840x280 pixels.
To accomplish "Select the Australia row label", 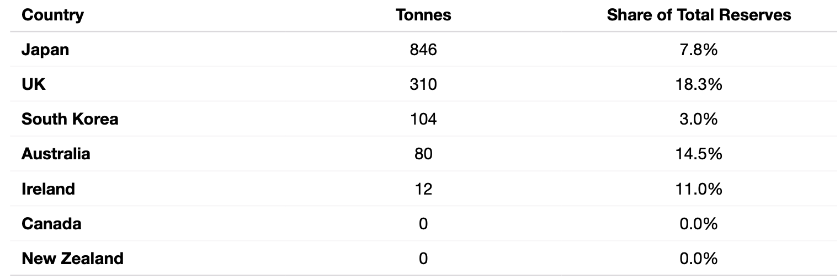I will click(x=56, y=154).
